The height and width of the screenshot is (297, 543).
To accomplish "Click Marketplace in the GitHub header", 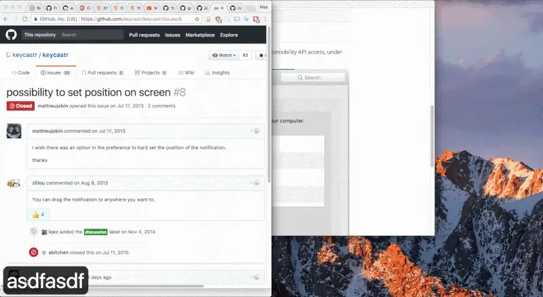I will [x=200, y=35].
